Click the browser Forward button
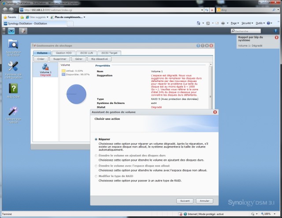Image resolution: width=282 pixels, height=218 pixels. 11,10
